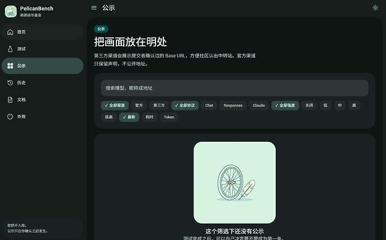Click the flask icon beside 测试
The width and height of the screenshot is (386, 240).
(x=10, y=49)
